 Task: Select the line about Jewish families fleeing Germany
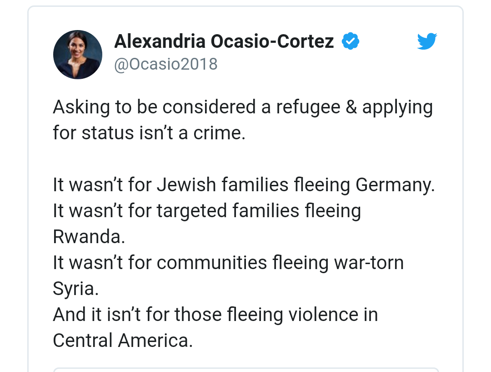click(x=244, y=185)
